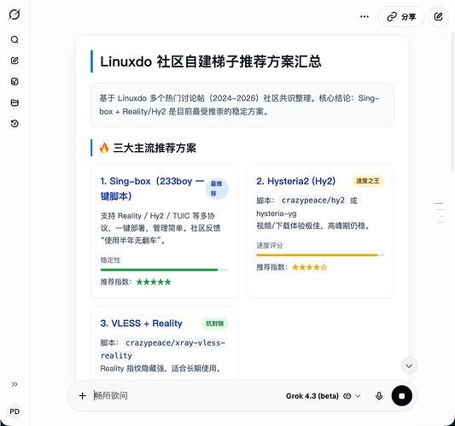Expand the sidebar with double chevron
Viewport: 455px width, 426px height.
pyautogui.click(x=15, y=384)
